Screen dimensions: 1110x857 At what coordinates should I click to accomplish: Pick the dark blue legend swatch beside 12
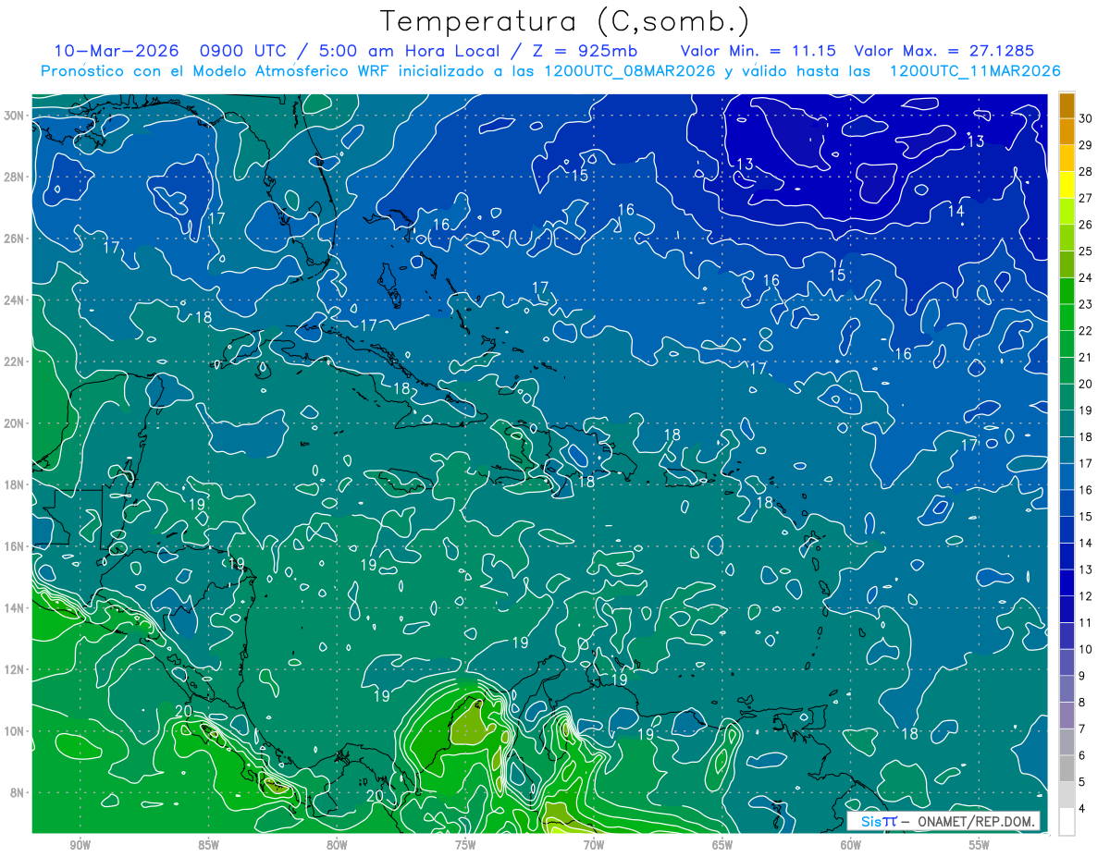click(x=1067, y=583)
